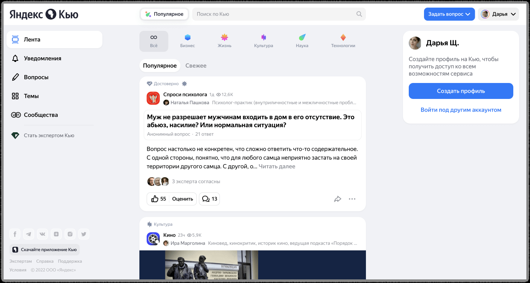This screenshot has height=283, width=530.
Task: Click the Культура tag above the Кино post
Action: tap(160, 224)
